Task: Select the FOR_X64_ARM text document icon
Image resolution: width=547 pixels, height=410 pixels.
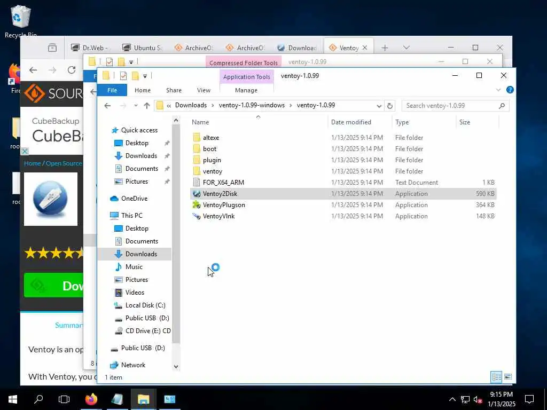Action: point(197,183)
